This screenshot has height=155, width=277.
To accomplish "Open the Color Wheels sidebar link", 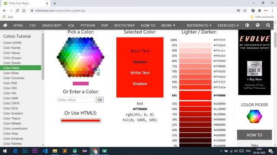I will tap(12, 124).
